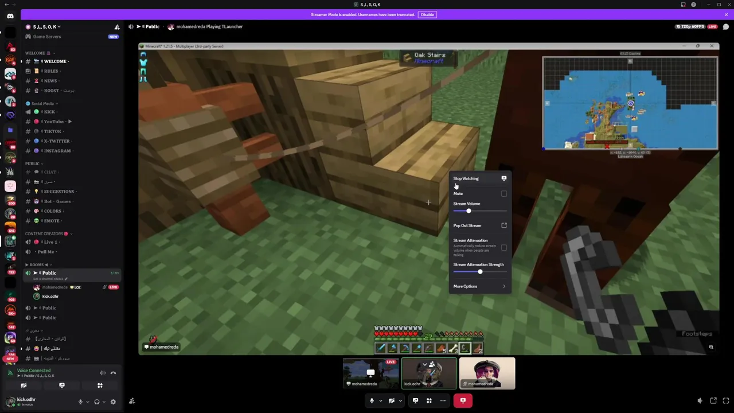Open the NEWS channel

coord(72,81)
